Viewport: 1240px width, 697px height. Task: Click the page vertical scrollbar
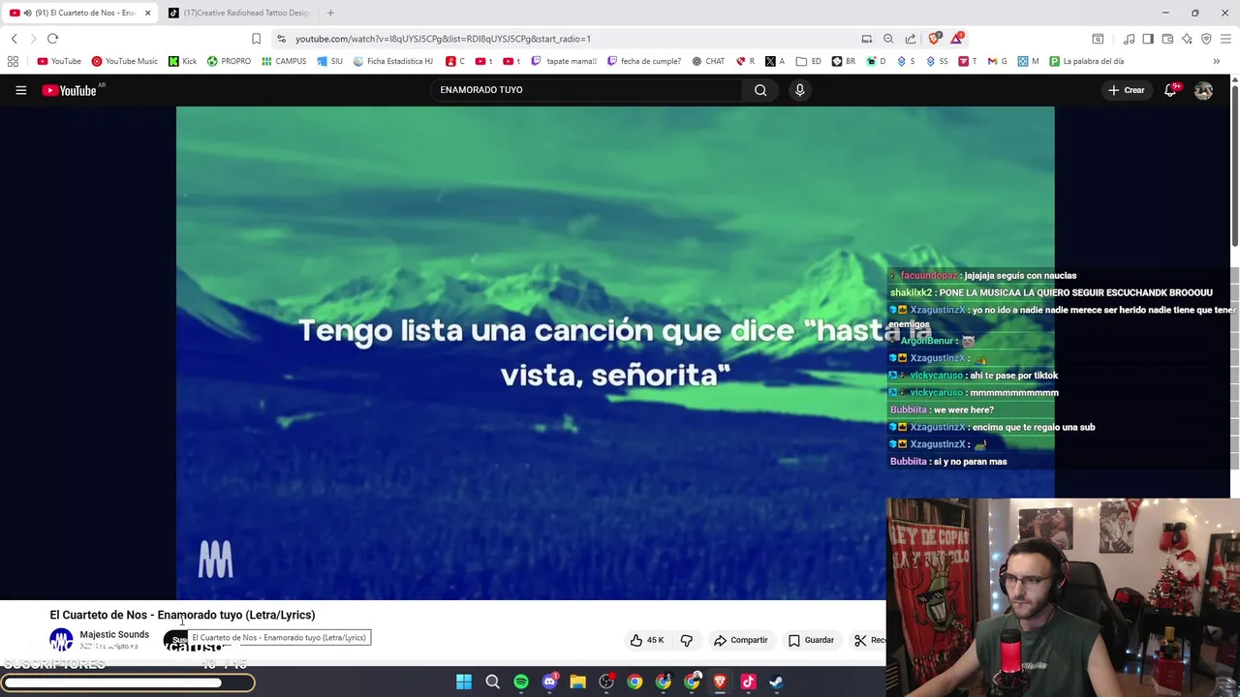(x=1235, y=165)
